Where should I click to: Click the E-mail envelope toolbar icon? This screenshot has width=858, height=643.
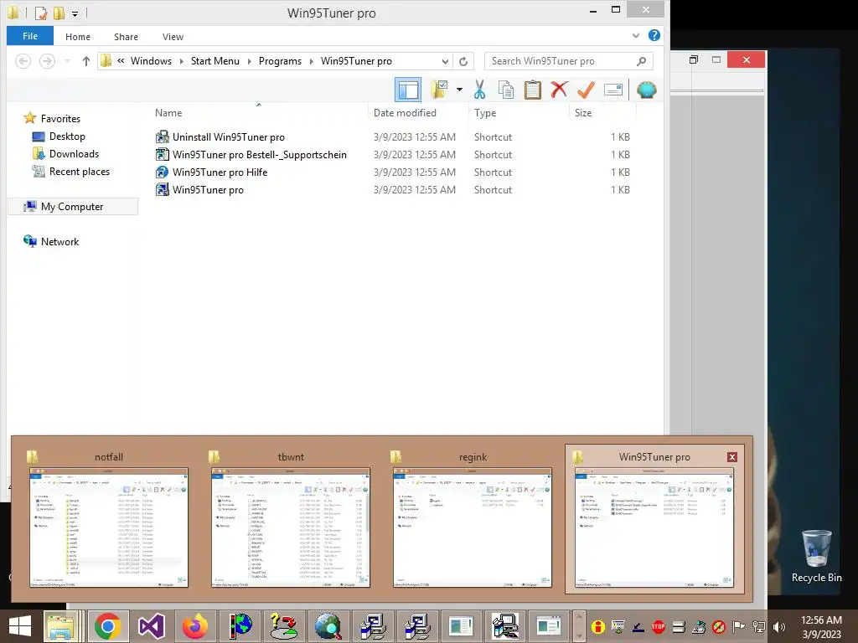612,90
